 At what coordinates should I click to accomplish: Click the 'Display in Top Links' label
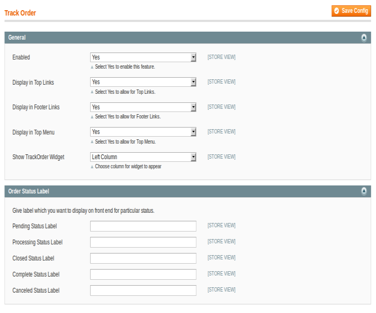(33, 83)
